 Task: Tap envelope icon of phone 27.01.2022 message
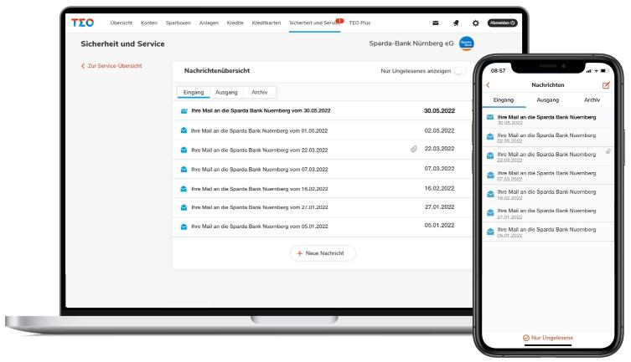[490, 212]
